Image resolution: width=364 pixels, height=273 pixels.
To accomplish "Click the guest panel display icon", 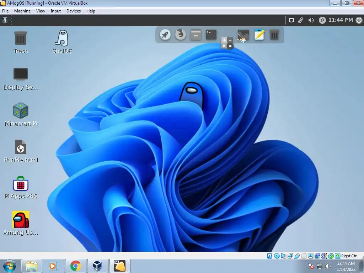I will tap(291, 20).
